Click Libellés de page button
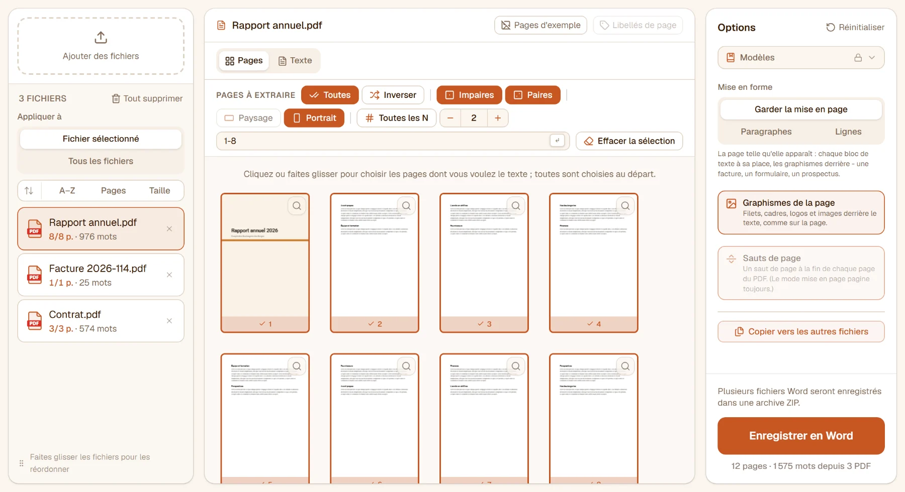The width and height of the screenshot is (905, 492). [638, 25]
